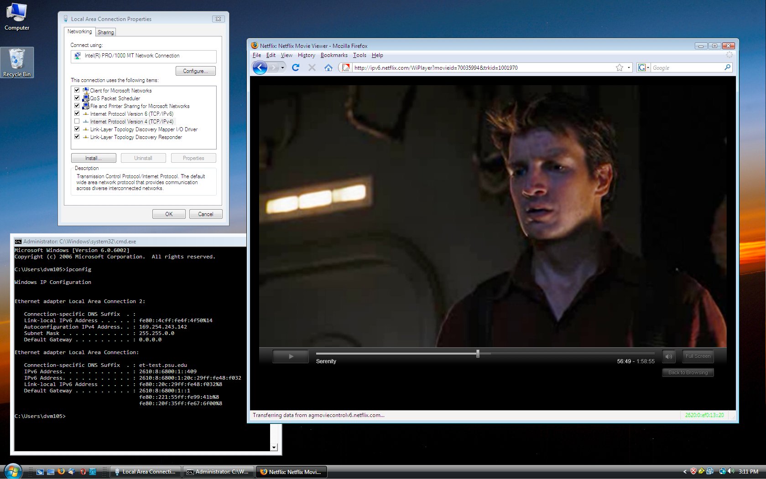Open Firefox Bookmarks menu
766x479 pixels.
334,55
